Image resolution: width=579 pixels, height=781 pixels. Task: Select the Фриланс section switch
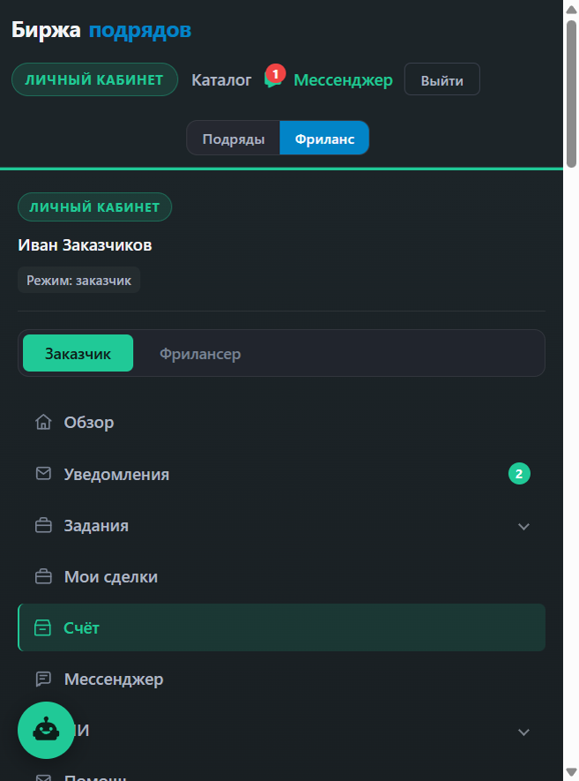[324, 138]
